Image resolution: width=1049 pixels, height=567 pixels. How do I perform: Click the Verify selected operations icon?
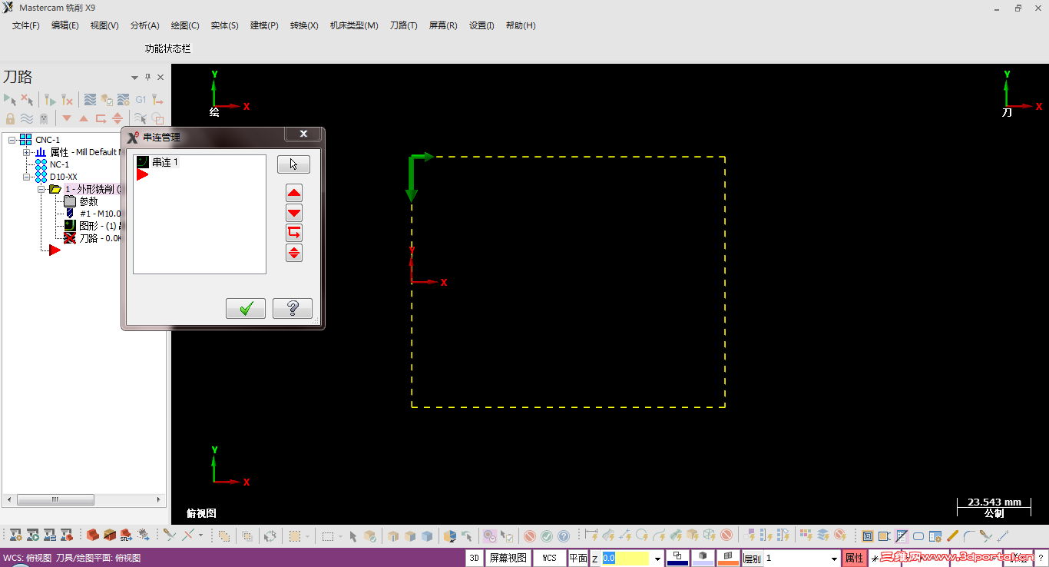[107, 100]
